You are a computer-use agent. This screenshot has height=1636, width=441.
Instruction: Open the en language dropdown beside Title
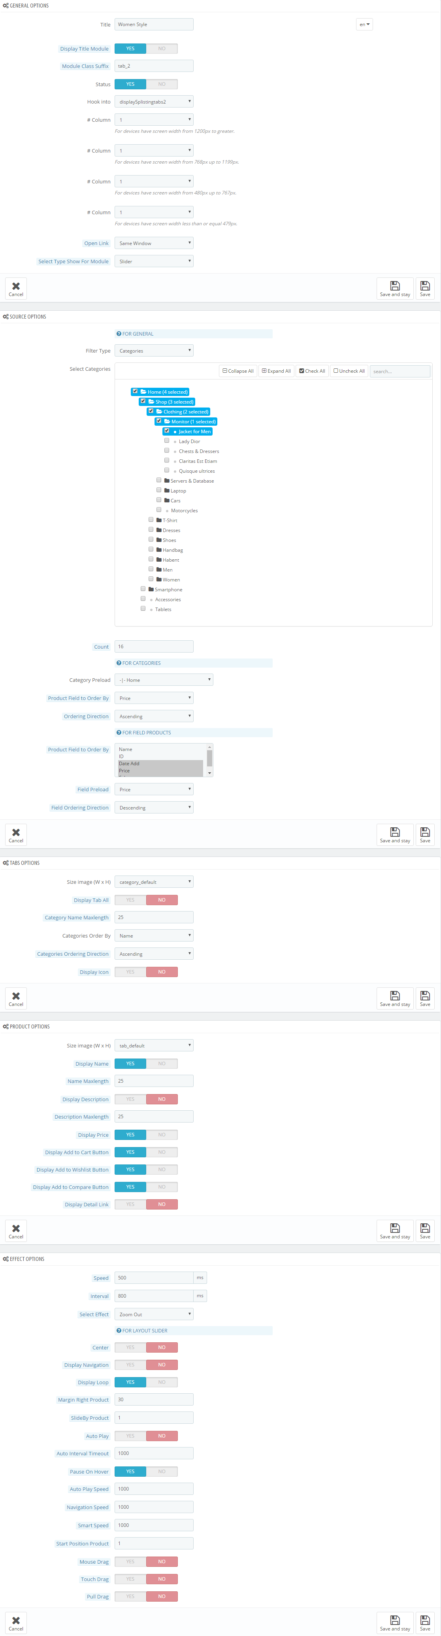pos(364,25)
